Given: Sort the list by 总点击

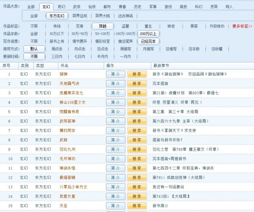Looking at the screenshot, I should (x=102, y=49).
